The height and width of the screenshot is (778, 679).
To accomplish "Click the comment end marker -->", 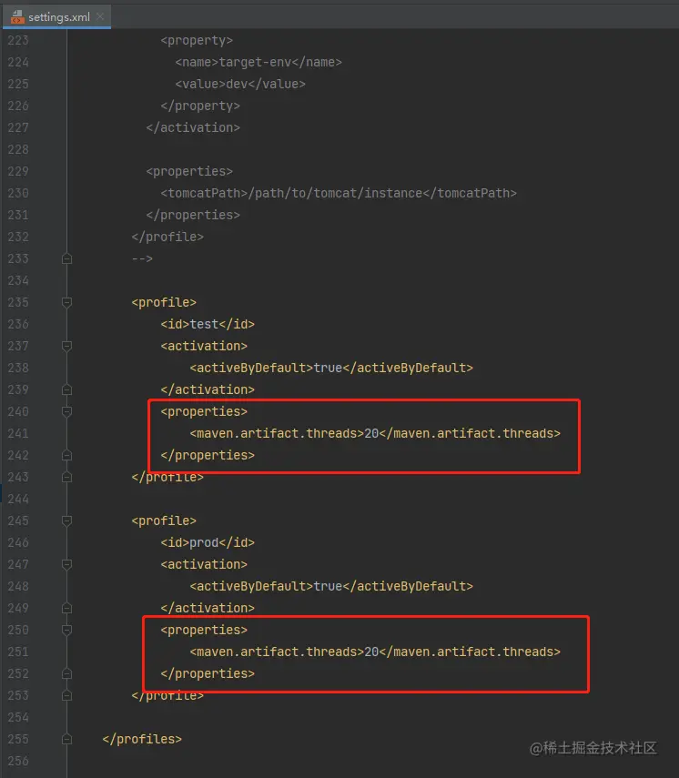I will tap(142, 258).
